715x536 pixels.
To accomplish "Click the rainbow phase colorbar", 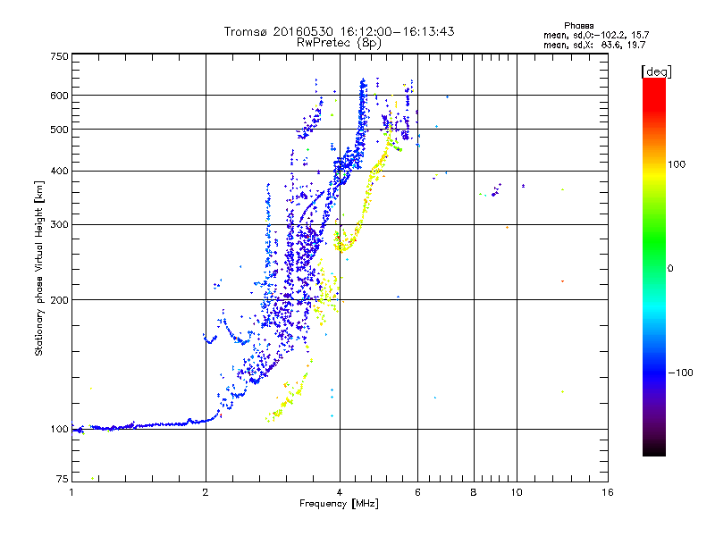I will pyautogui.click(x=654, y=267).
